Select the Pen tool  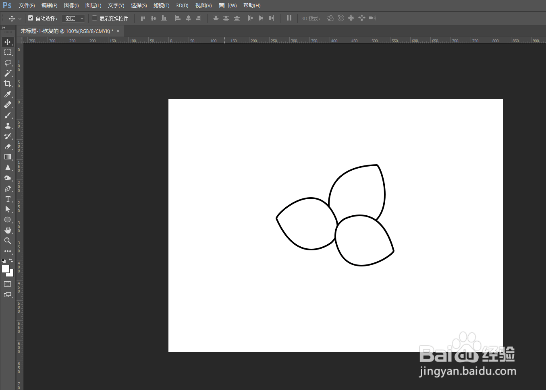point(8,188)
